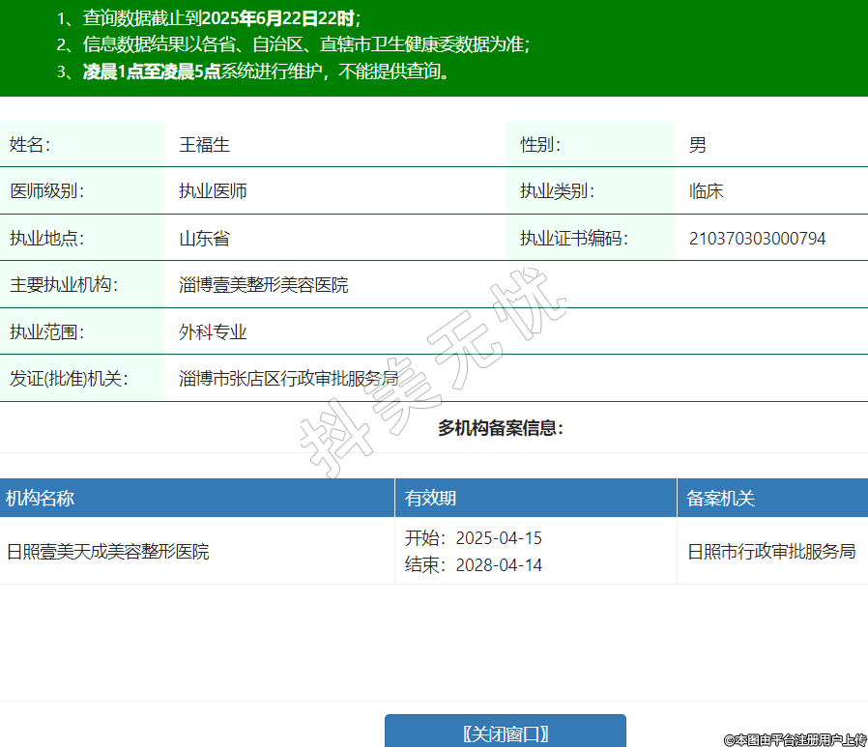Screen dimensions: 868x747
Task: Click the certificate number 210370303000794
Action: (x=757, y=239)
